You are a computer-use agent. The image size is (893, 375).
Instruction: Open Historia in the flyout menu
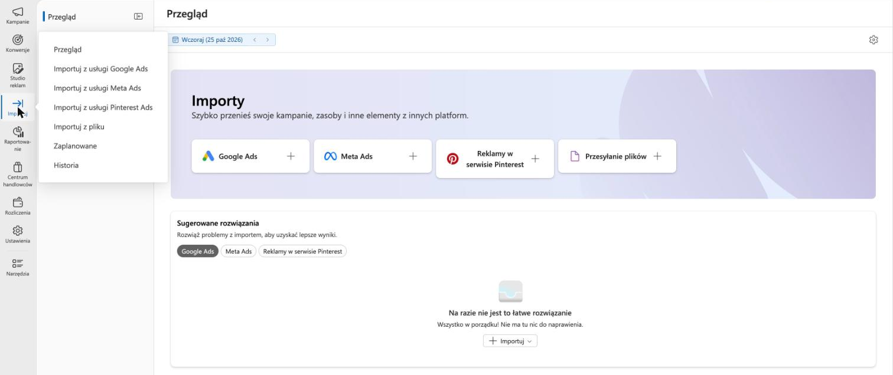66,165
